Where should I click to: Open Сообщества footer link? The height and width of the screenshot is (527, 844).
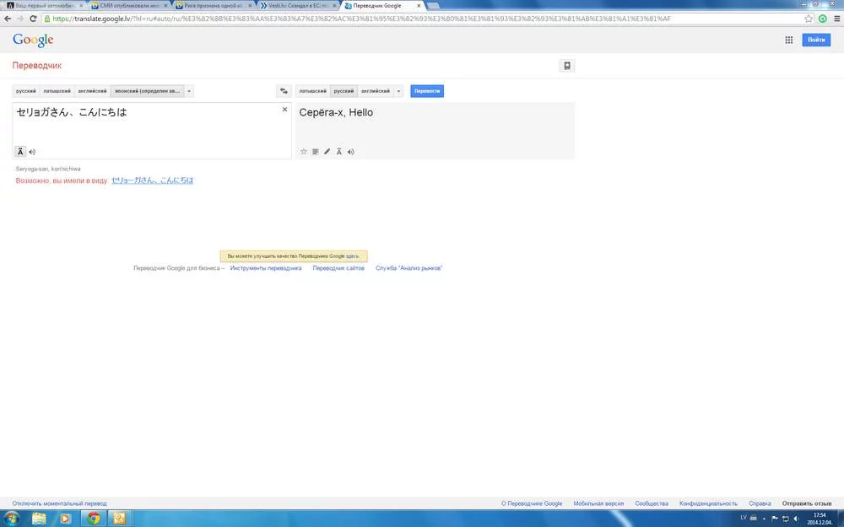(652, 504)
